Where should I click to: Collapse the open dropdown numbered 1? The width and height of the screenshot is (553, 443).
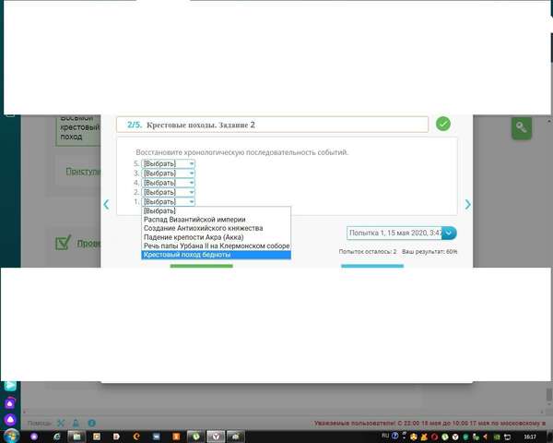pyautogui.click(x=169, y=202)
